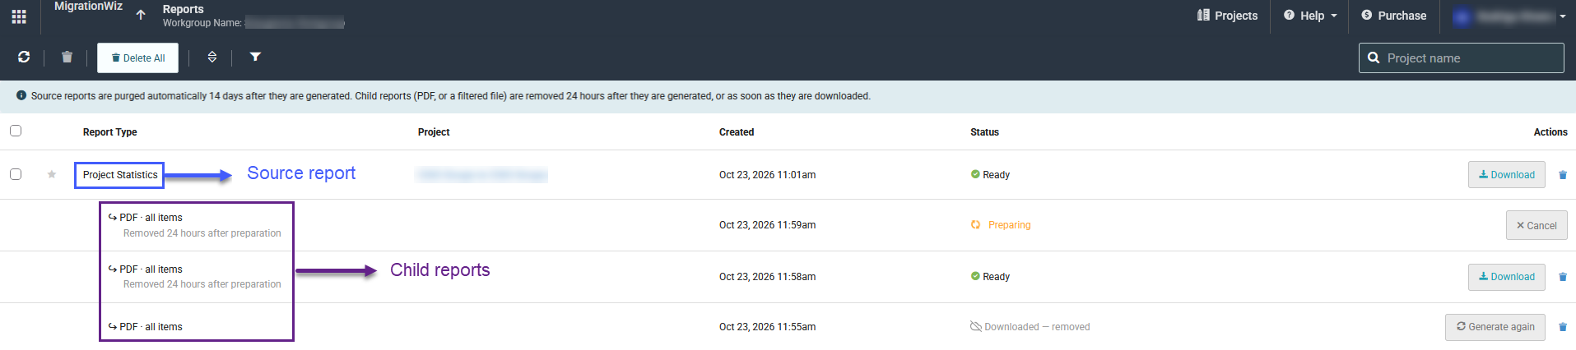Click the Ready status of the source report
The height and width of the screenshot is (350, 1576).
(996, 175)
